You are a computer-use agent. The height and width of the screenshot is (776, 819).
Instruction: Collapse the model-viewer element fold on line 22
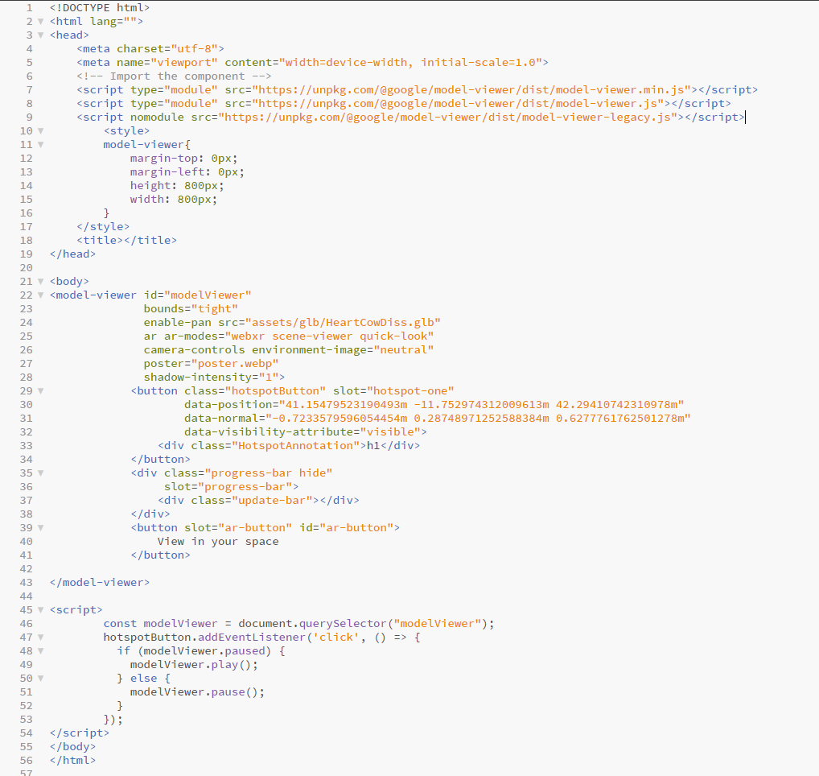click(40, 295)
